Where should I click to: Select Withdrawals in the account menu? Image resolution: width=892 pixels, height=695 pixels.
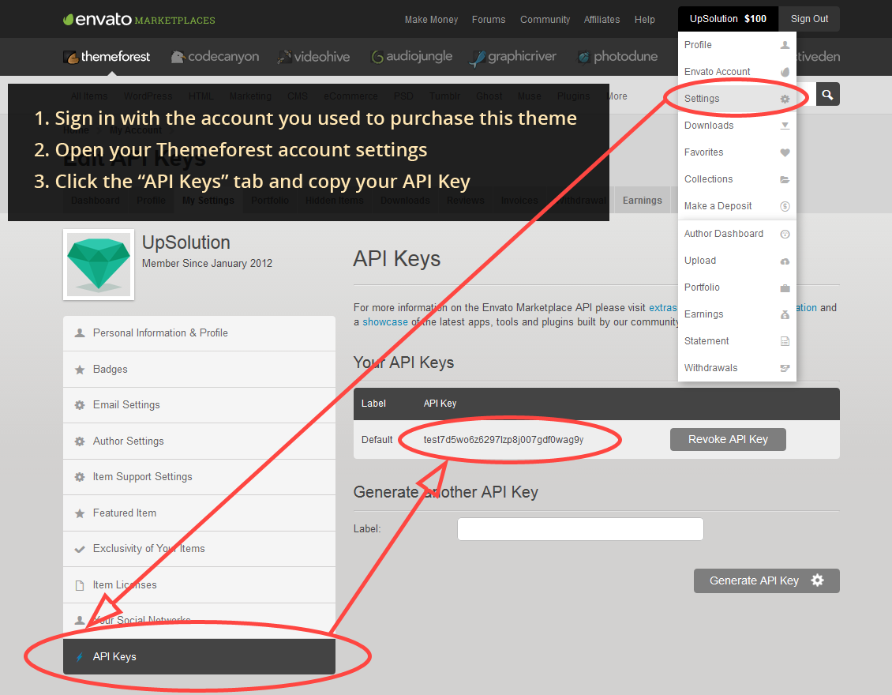click(736, 368)
